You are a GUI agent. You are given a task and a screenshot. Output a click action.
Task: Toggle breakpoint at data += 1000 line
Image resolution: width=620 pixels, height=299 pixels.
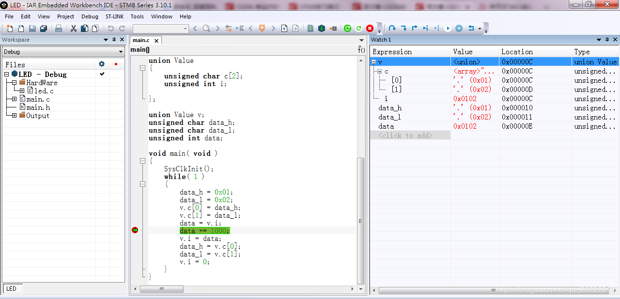135,230
